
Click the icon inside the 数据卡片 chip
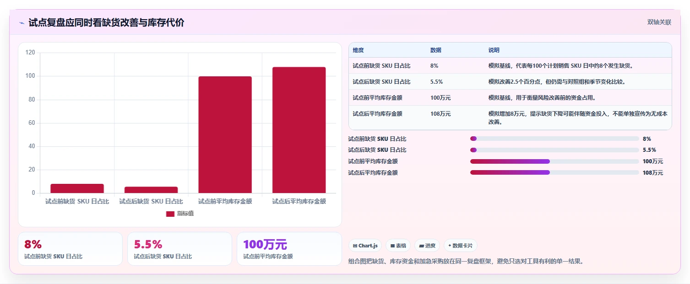coord(450,246)
